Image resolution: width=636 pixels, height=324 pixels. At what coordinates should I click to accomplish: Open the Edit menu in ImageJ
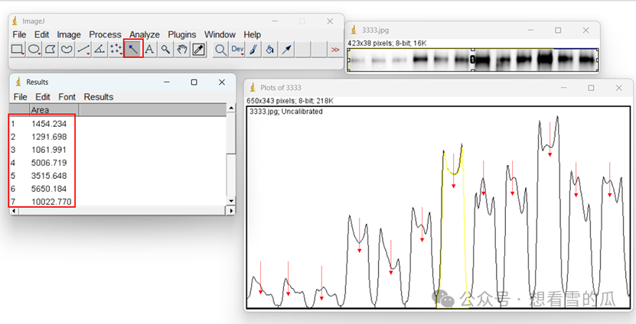[41, 34]
